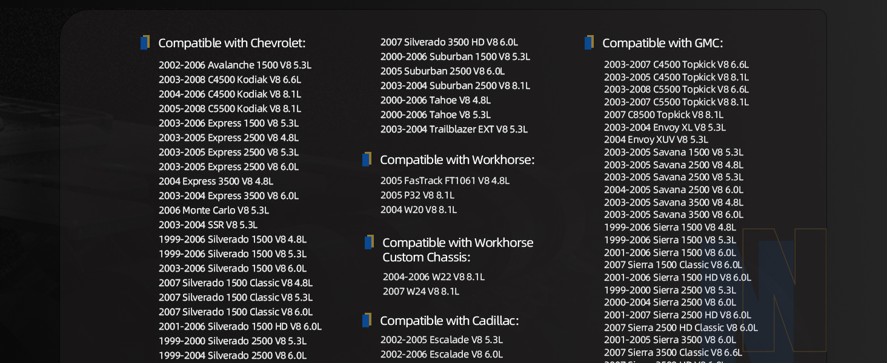This screenshot has width=887, height=363.
Task: Click 2007 Sierra 3500 Classic V8 6.6L
Action: coord(673,352)
